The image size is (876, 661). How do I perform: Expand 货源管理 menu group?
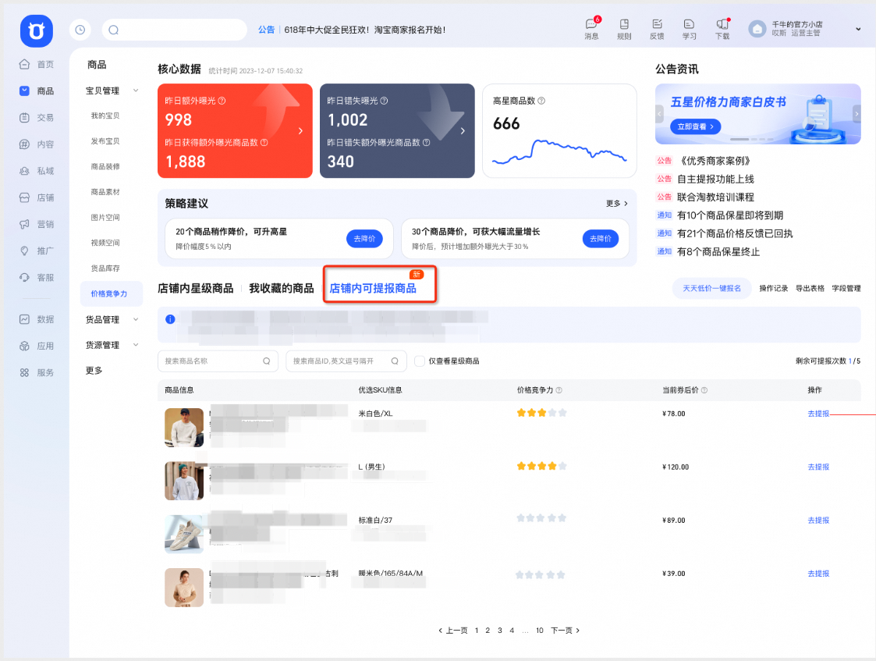[x=136, y=345]
